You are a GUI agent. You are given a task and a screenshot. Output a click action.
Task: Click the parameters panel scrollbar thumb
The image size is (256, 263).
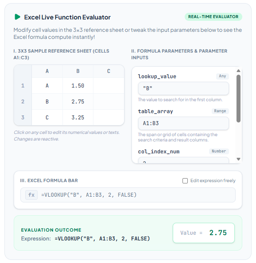tap(238, 99)
